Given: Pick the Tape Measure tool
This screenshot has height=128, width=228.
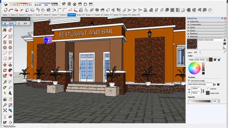Looking at the screenshot, I should (x=5, y=82).
